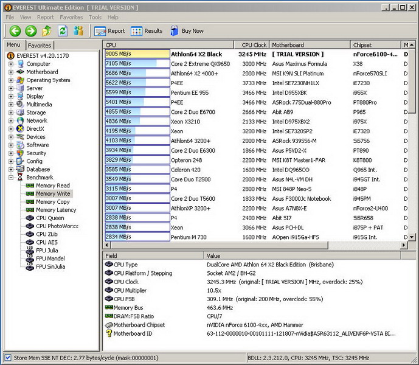419x365 pixels.
Task: Open the Report menu in menu bar
Action: [46, 18]
